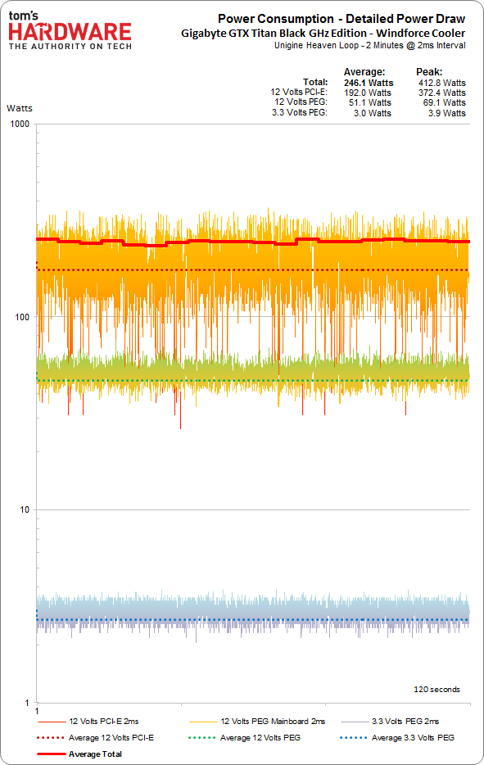The height and width of the screenshot is (765, 484).
Task: Click the '10' y-axis tick label
Action: pyautogui.click(x=25, y=509)
